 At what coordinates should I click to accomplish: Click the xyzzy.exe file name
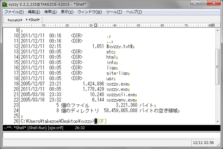coord(117,84)
